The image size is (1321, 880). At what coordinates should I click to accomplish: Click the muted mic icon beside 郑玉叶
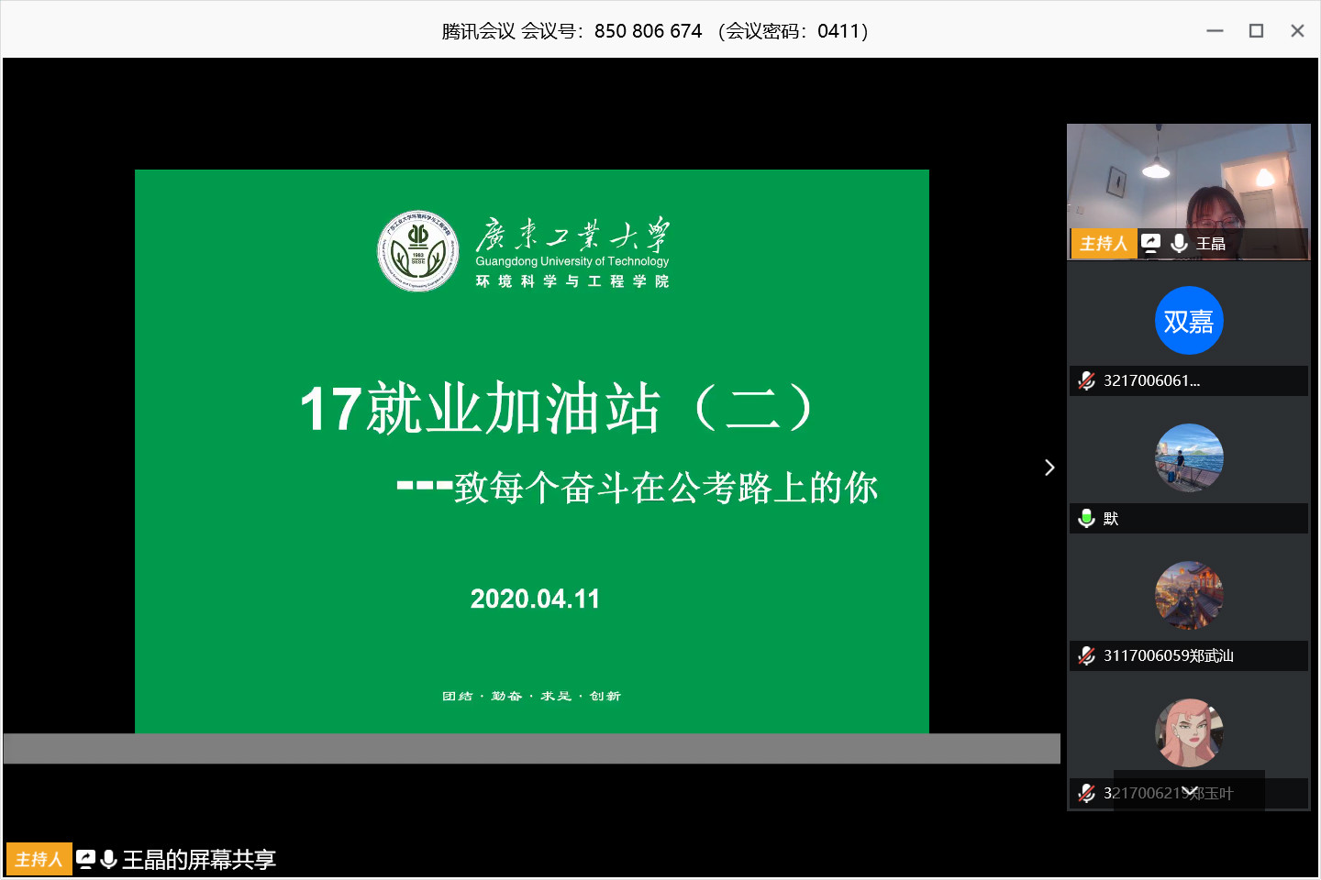(1087, 793)
